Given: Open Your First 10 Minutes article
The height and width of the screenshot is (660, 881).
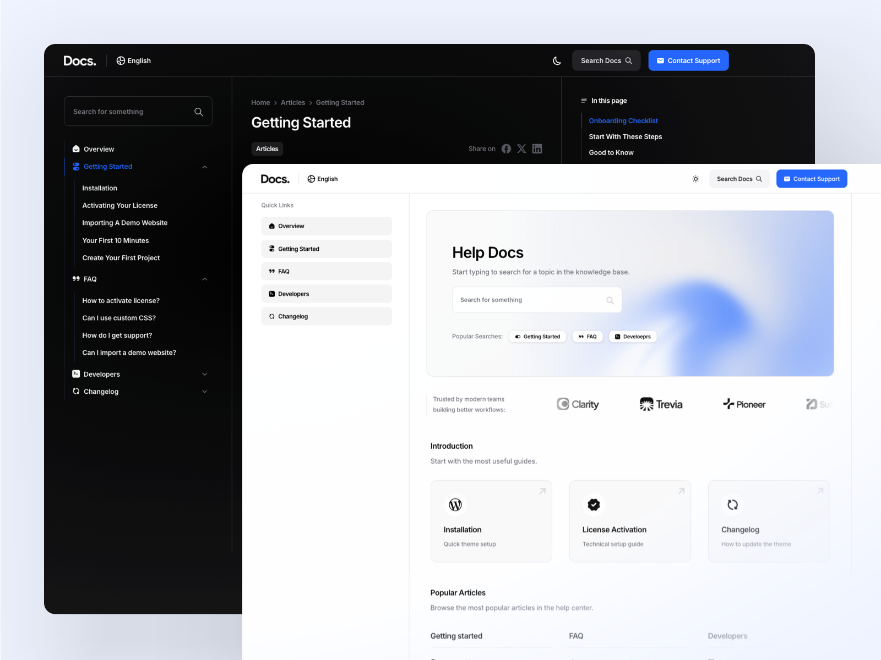Looking at the screenshot, I should click(x=116, y=240).
